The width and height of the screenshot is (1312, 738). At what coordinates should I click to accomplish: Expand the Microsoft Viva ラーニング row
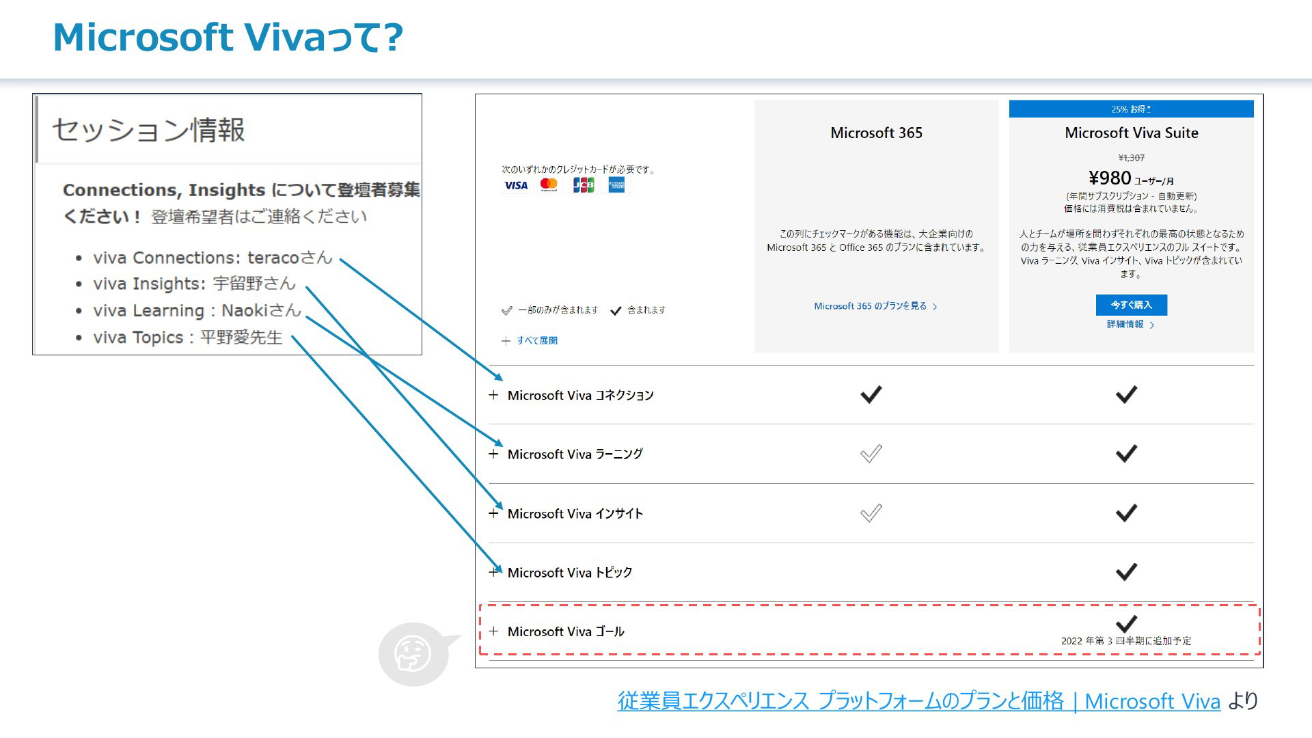493,454
